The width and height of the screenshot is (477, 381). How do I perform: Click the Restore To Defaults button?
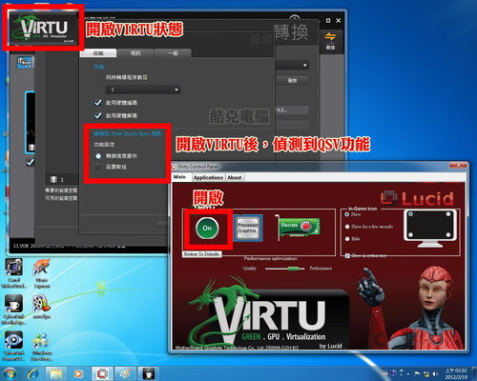[x=201, y=254]
